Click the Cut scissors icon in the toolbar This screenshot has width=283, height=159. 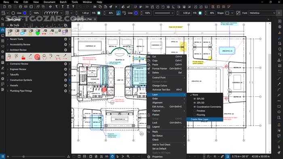[95, 7]
